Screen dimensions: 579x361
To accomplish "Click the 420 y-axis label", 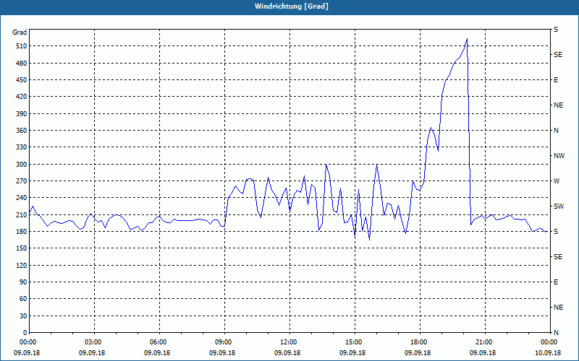I will [x=21, y=97].
